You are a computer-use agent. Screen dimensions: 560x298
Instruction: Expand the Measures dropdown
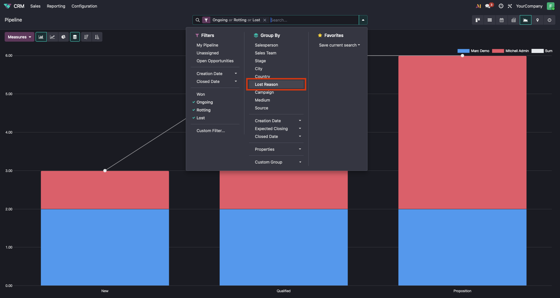(x=19, y=37)
